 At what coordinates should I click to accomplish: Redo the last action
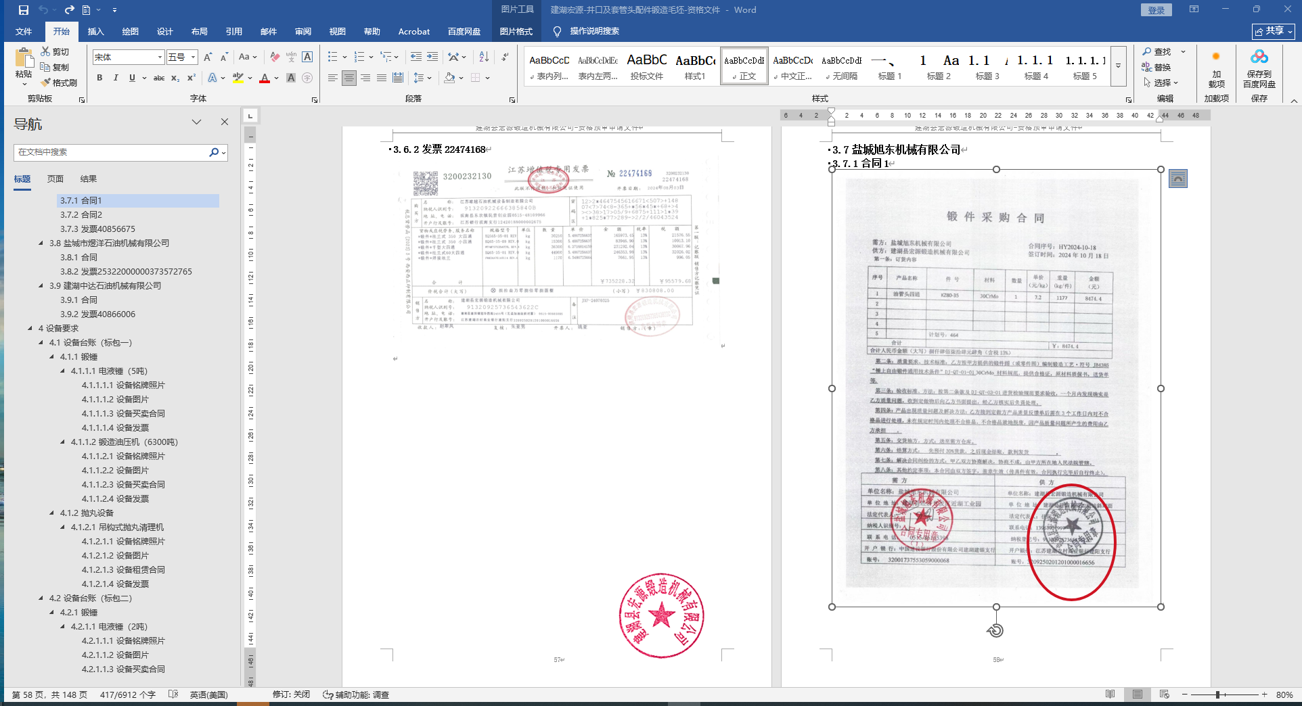(x=69, y=10)
